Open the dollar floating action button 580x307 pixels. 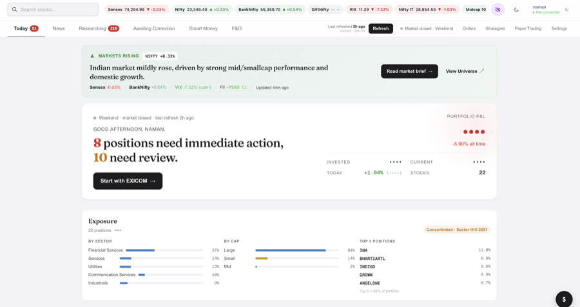[x=564, y=299]
